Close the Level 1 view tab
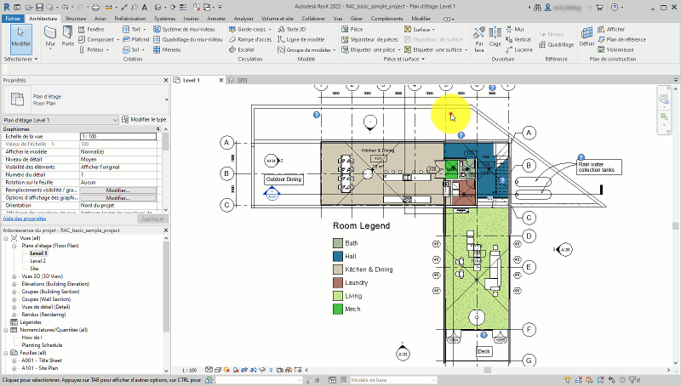Viewport: 681px width, 386px height. (221, 80)
